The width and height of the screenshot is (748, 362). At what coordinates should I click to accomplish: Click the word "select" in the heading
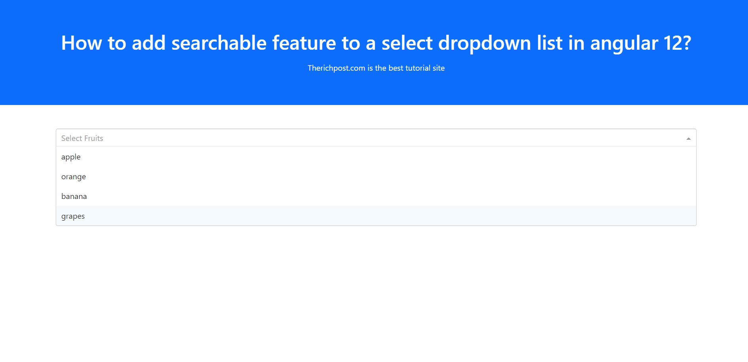coord(407,43)
